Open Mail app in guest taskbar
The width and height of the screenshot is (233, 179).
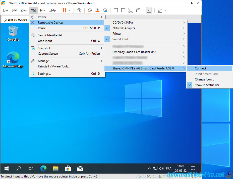[80, 168]
